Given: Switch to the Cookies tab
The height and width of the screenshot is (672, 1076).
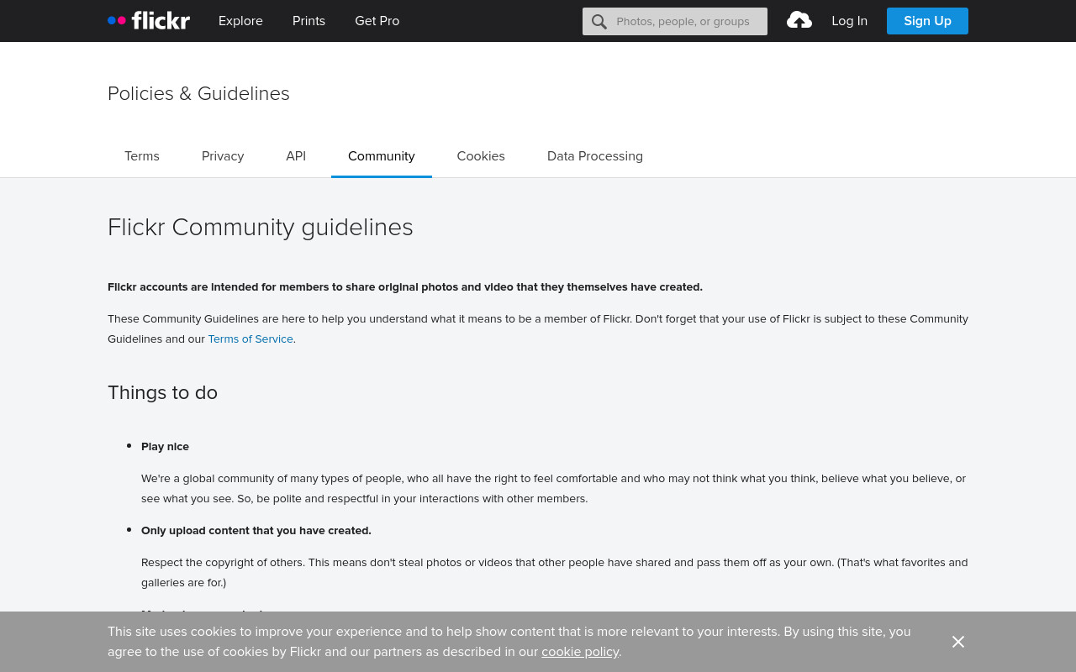Looking at the screenshot, I should click(x=481, y=156).
